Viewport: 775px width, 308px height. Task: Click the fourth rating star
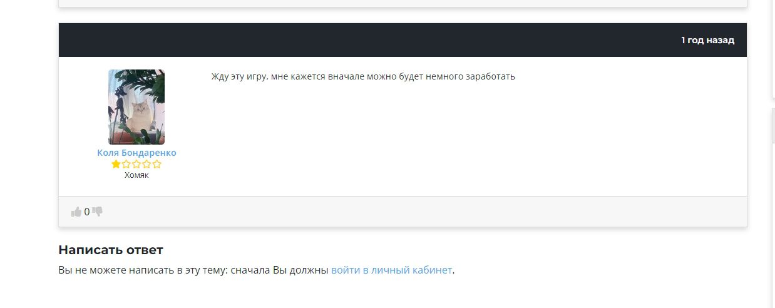[x=146, y=164]
